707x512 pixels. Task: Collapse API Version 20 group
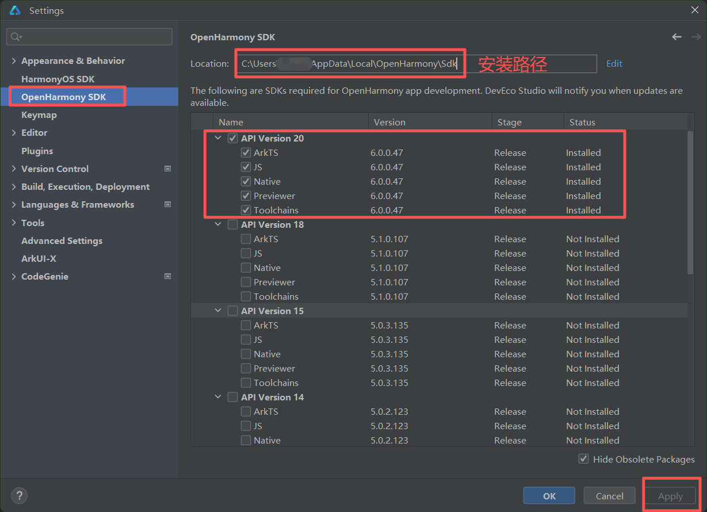pos(218,138)
